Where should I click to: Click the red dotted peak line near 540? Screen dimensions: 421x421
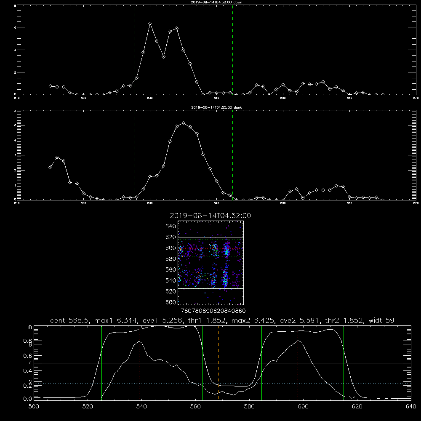click(139, 363)
